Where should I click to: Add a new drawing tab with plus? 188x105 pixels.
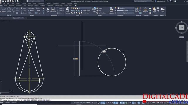click(x=26, y=18)
